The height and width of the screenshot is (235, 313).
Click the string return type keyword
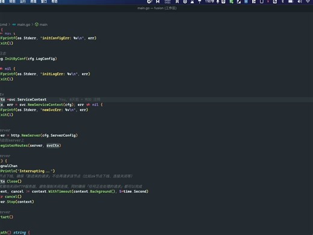click(20, 233)
